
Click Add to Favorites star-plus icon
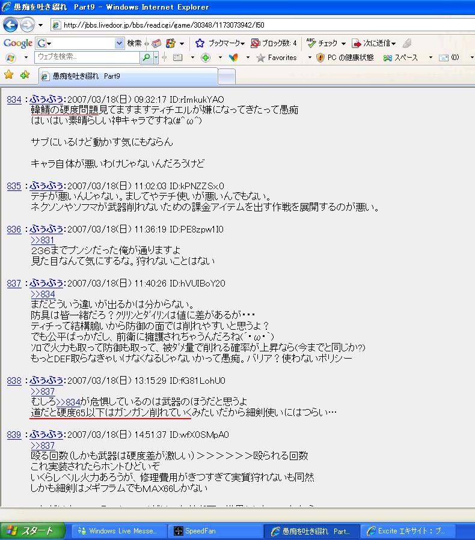pos(25,74)
